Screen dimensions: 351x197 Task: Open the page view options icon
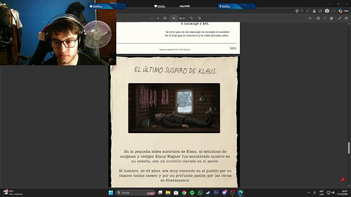[199, 18]
